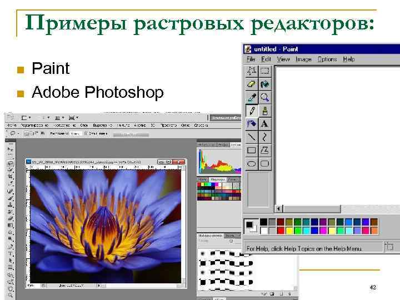Click the horizontal scrollbar thumb in Paint
This screenshot has height=300, width=400.
point(312,209)
